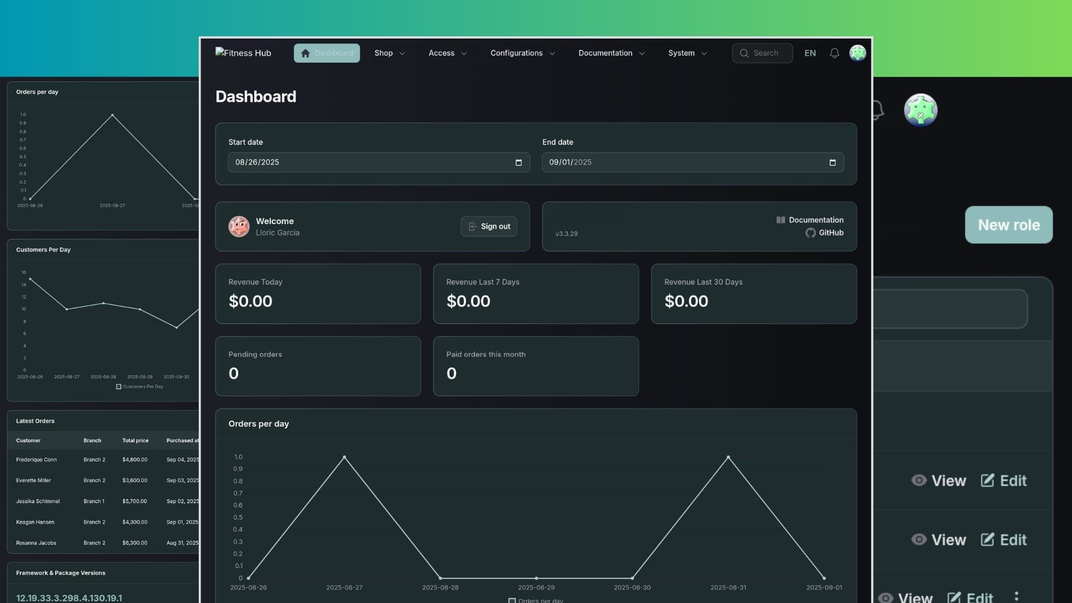The height and width of the screenshot is (603, 1072).
Task: Click the View eye icon on the first role row
Action: pos(919,480)
